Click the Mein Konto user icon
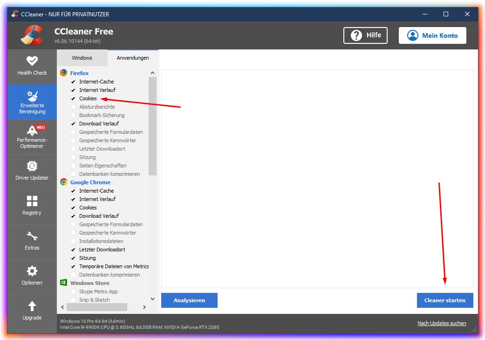 [413, 35]
